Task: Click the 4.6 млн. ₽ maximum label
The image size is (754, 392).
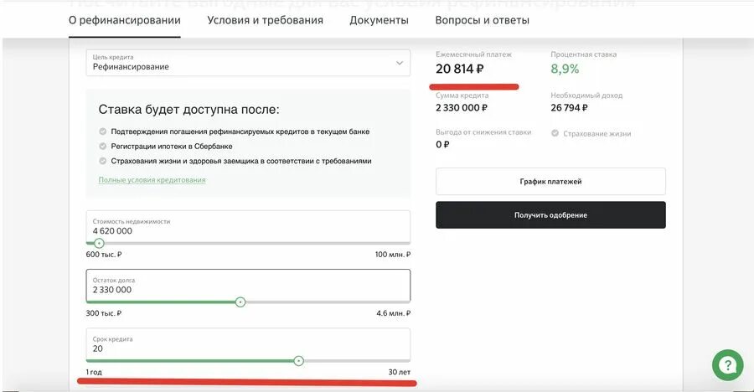Action: 394,313
